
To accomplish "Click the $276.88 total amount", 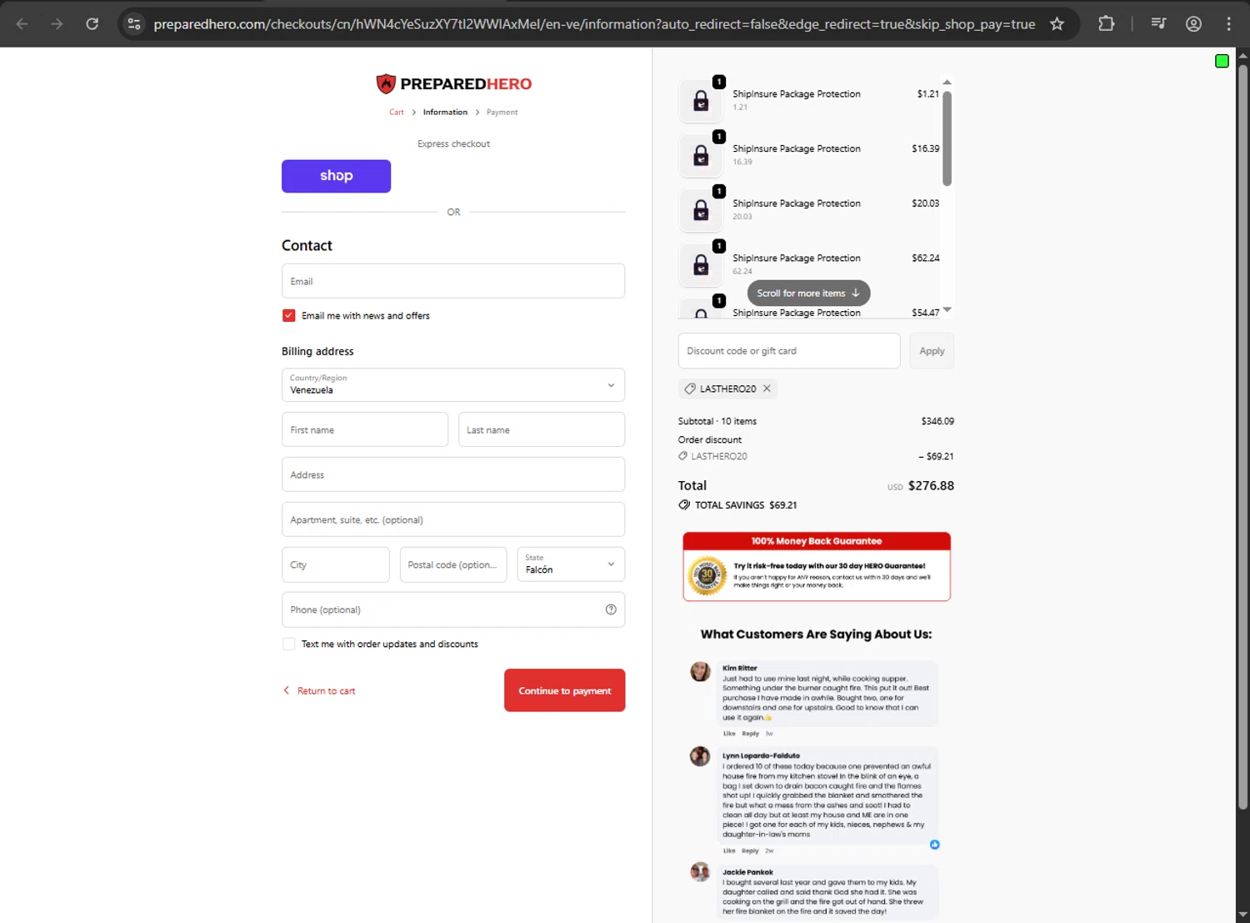I will pyautogui.click(x=931, y=485).
